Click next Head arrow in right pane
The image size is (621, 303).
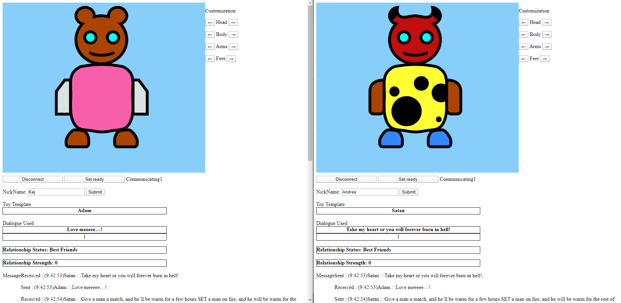[547, 23]
